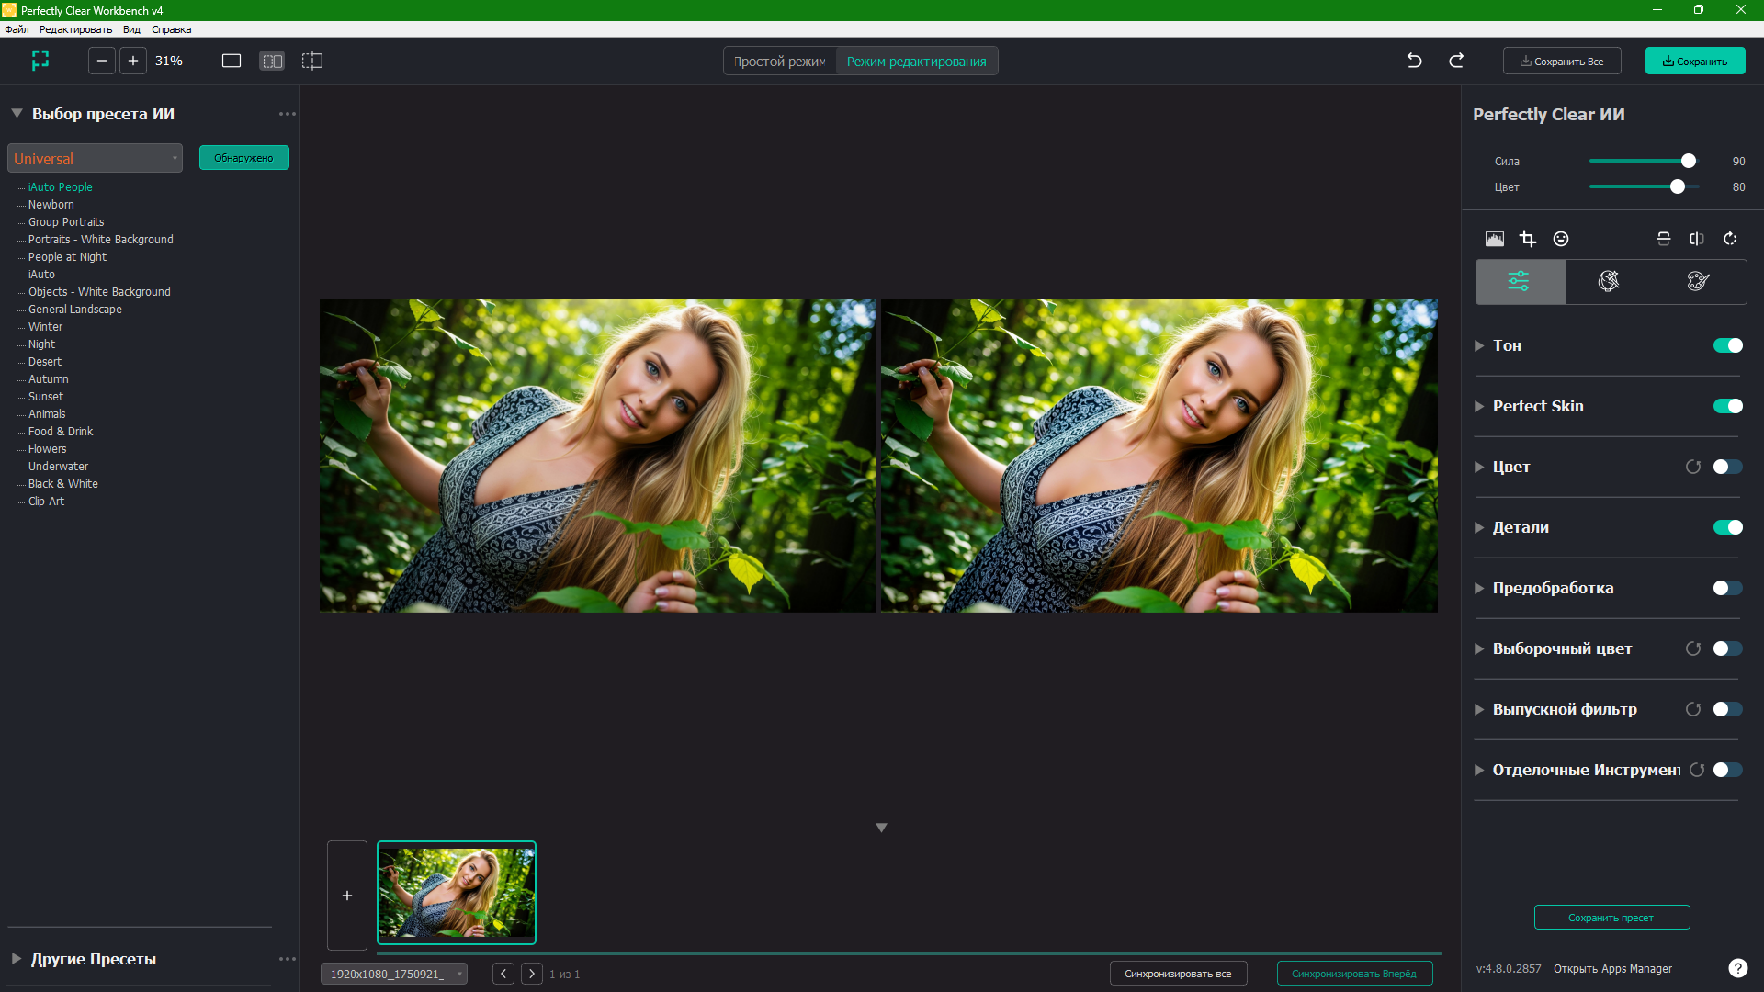Select side-by-side split view icon
This screenshot has height=992, width=1764.
272,61
